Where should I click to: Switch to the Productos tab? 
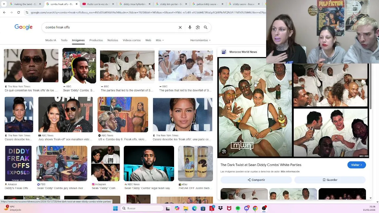pos(96,40)
